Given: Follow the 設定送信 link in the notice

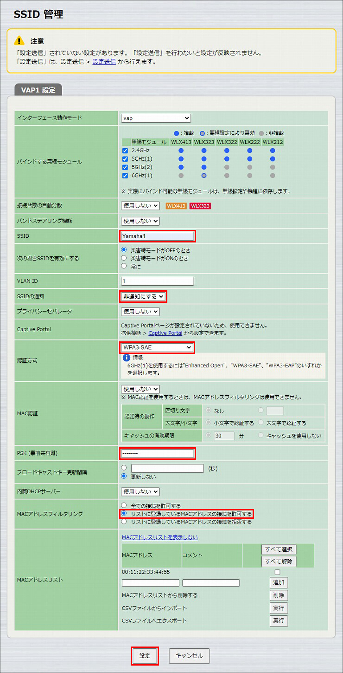Looking at the screenshot, I should pyautogui.click(x=104, y=61).
